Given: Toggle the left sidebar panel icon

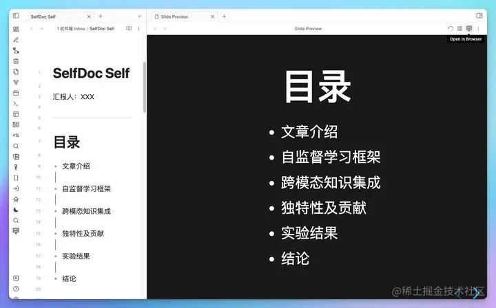Looking at the screenshot, I should tap(16, 15).
